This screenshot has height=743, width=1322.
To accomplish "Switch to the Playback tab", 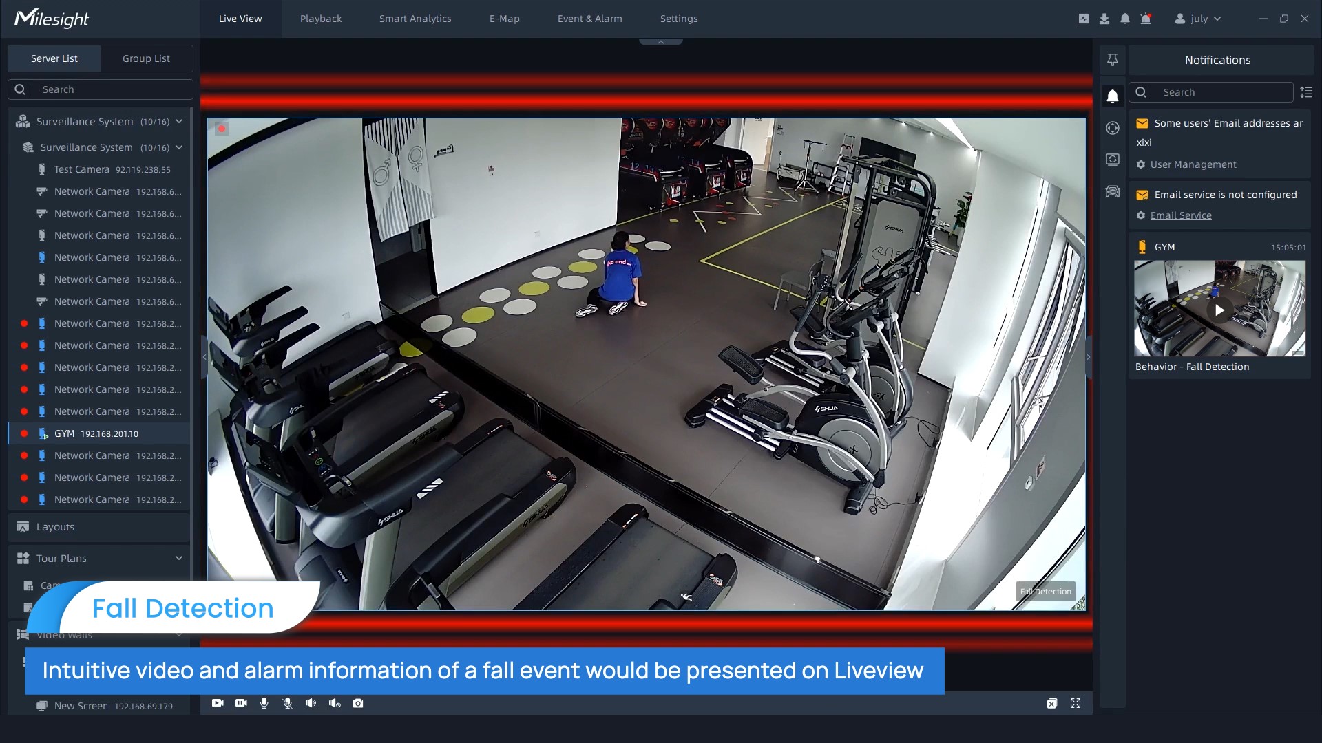I will point(321,19).
